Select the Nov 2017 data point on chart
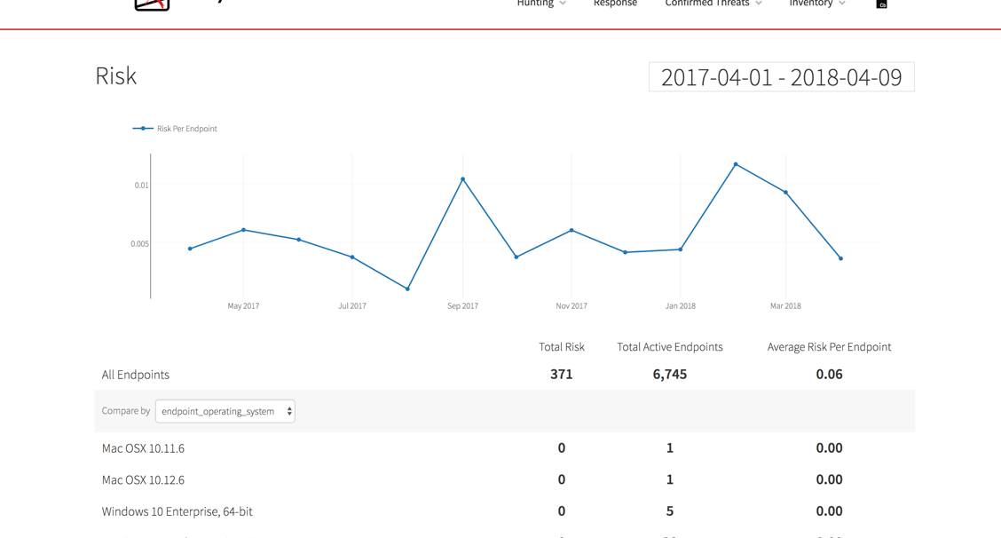Screen dimensions: 1001x538 click(571, 231)
